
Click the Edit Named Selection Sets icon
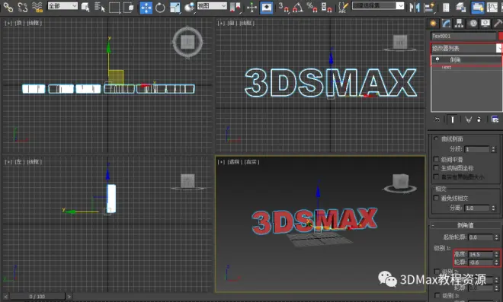coord(343,7)
